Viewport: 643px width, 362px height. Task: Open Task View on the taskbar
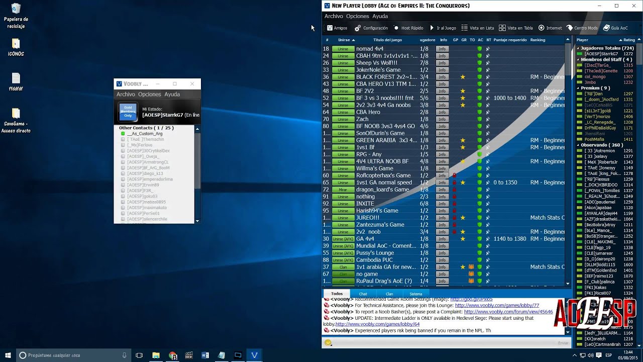[140, 355]
